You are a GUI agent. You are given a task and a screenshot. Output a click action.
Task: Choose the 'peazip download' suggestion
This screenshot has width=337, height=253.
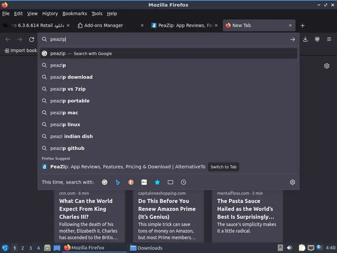coord(168,77)
